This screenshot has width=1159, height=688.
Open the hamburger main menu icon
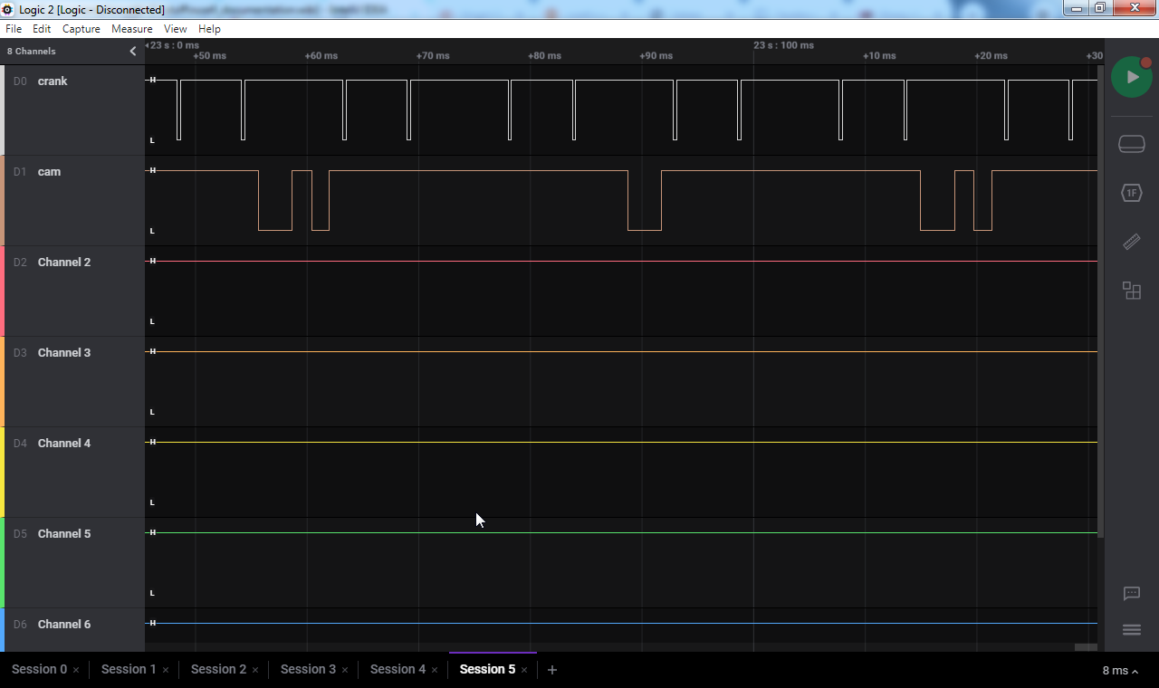click(x=1131, y=630)
